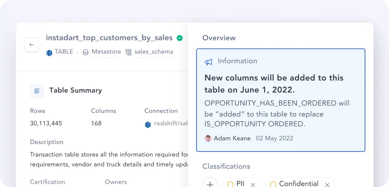Open the Metastore link
The width and height of the screenshot is (389, 187).
[x=106, y=52]
